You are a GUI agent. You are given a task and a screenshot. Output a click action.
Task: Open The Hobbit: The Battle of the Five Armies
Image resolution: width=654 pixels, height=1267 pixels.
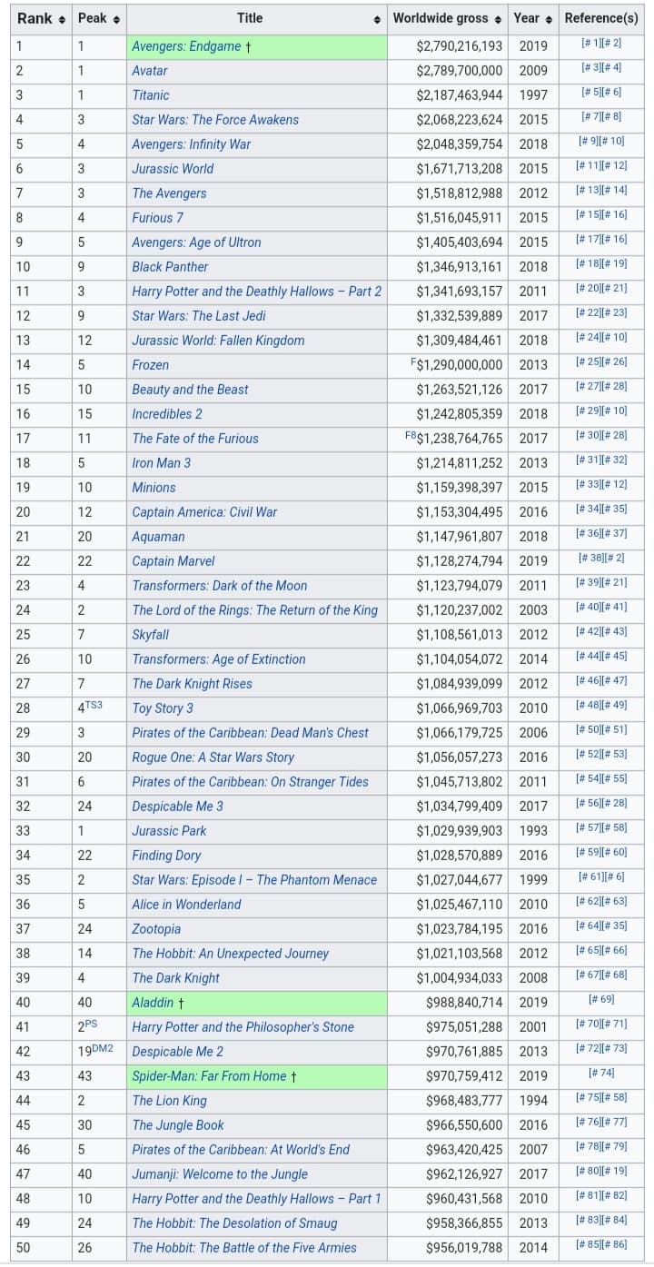click(x=244, y=1248)
